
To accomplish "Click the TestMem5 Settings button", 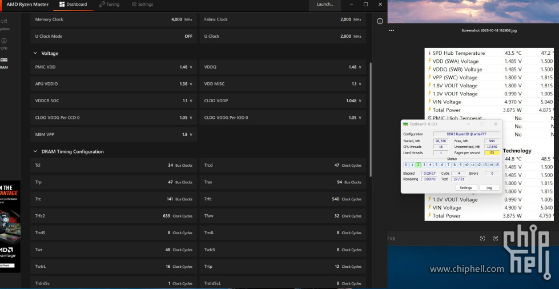I will 466,187.
